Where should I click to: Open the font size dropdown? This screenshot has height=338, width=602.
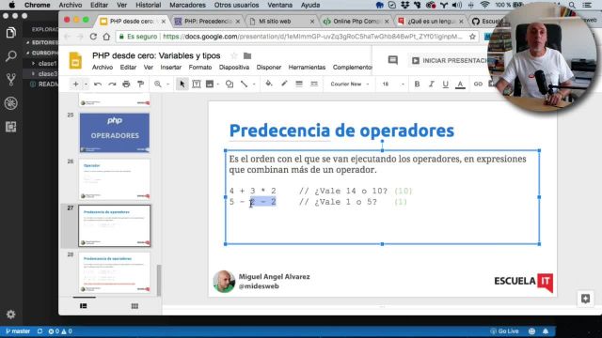[393, 84]
